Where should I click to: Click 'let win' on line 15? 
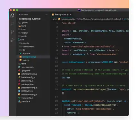[66, 78]
